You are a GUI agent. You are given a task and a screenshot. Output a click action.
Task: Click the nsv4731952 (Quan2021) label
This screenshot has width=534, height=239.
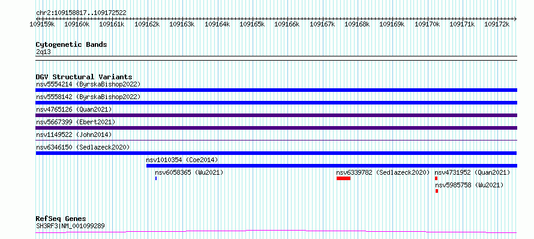(472, 172)
